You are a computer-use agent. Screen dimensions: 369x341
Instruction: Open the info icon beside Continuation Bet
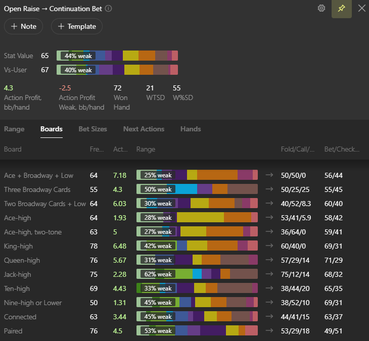click(x=108, y=9)
